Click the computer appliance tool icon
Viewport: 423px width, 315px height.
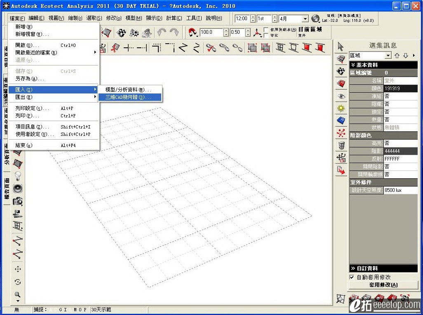(x=18, y=213)
